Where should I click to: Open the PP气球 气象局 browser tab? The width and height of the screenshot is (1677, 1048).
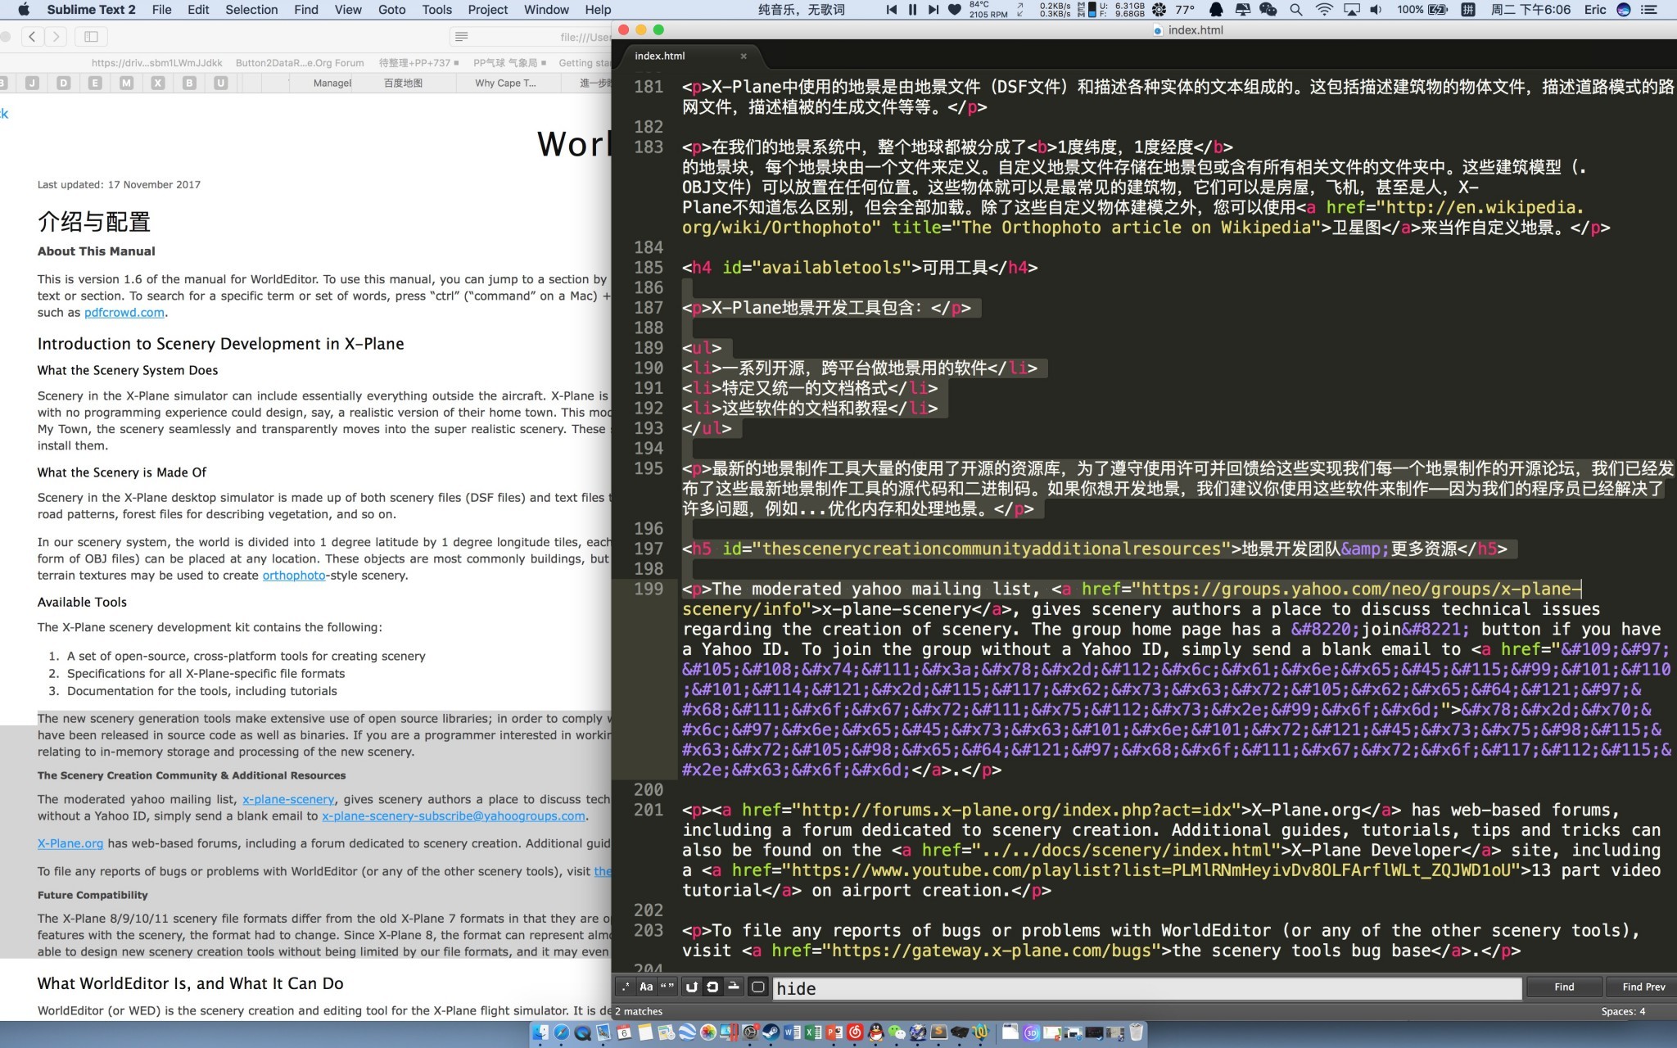[x=509, y=62]
